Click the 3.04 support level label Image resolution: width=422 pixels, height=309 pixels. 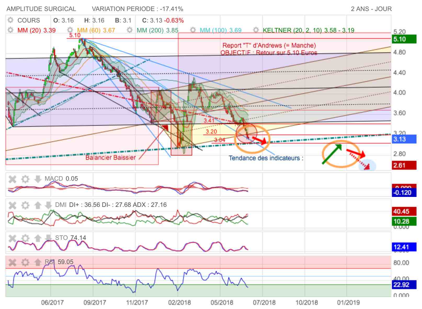click(220, 140)
